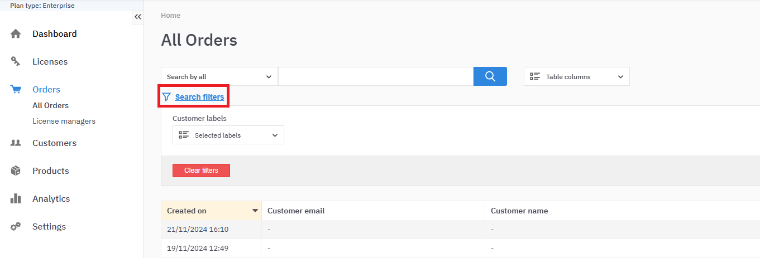Click the Customers people icon
760x258 pixels.
[16, 143]
